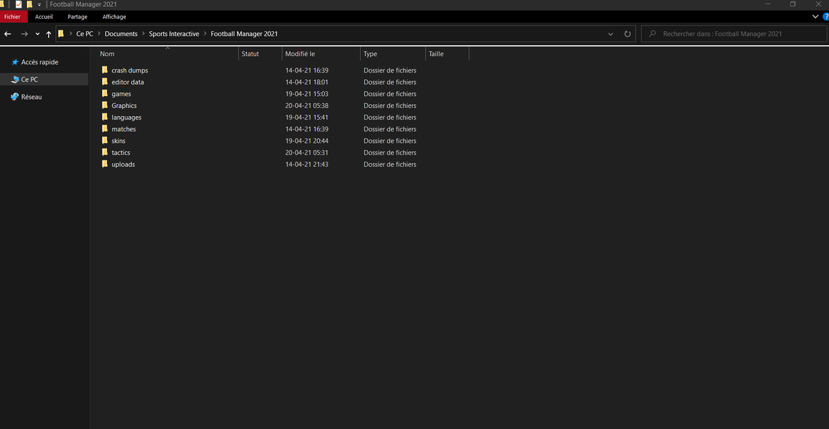
Task: Go forward with the right arrow button
Action: 24,34
